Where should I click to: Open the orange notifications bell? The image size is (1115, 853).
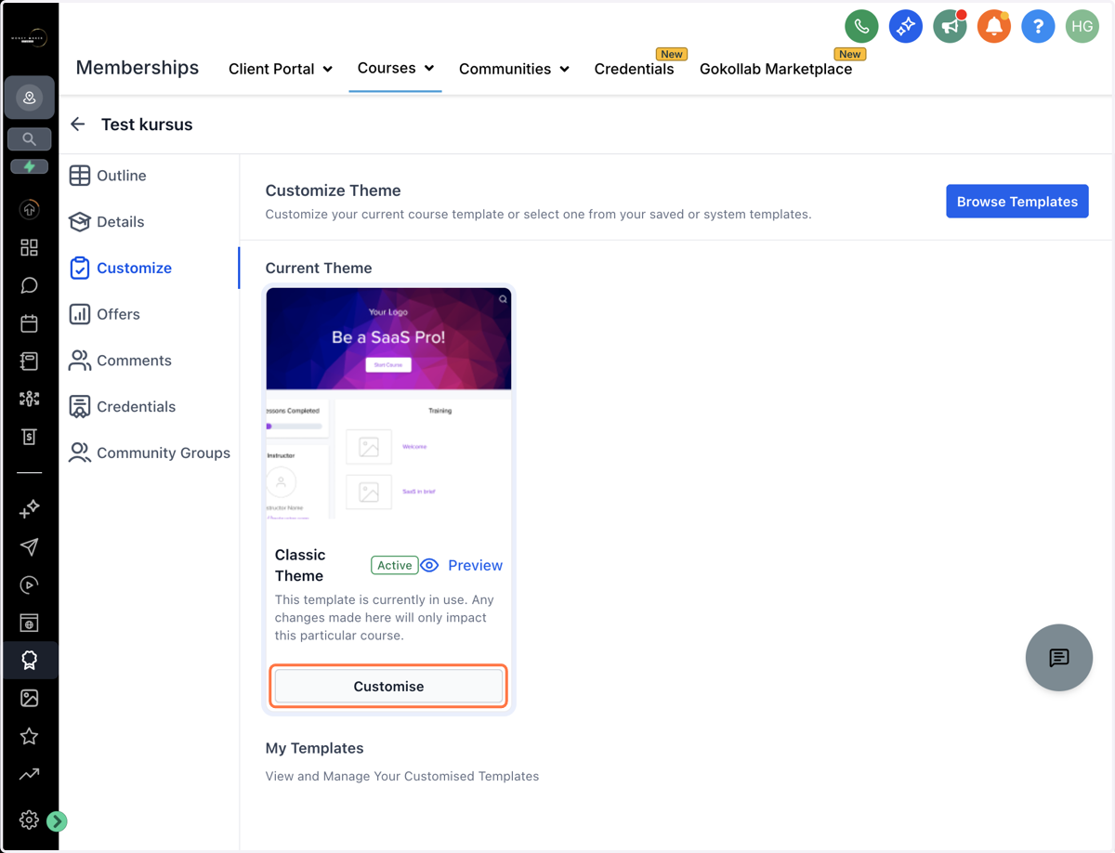click(994, 26)
